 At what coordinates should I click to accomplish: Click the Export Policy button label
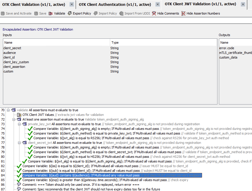pyautogui.click(x=82, y=14)
